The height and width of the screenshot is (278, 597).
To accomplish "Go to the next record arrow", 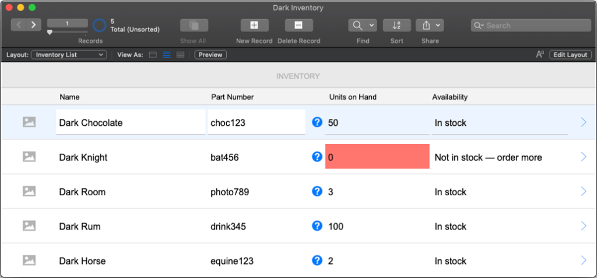I will tap(33, 24).
